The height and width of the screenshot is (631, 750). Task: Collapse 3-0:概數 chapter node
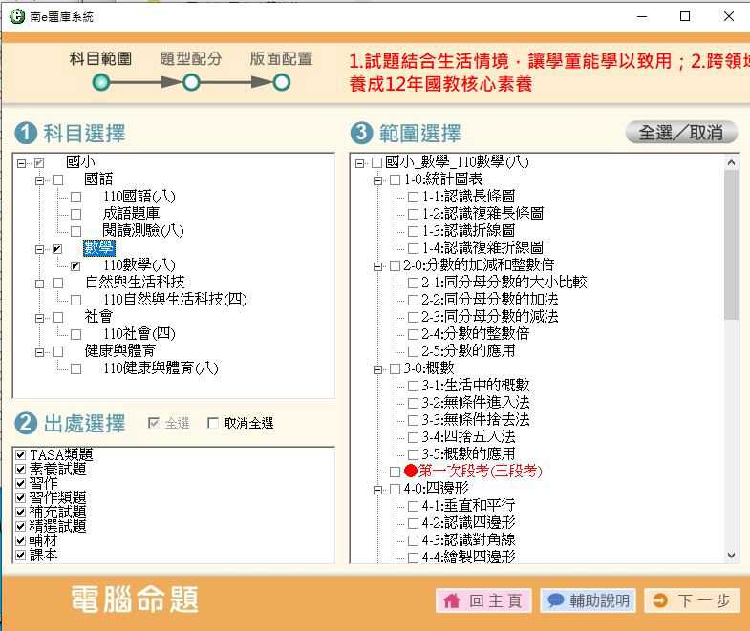tap(377, 369)
